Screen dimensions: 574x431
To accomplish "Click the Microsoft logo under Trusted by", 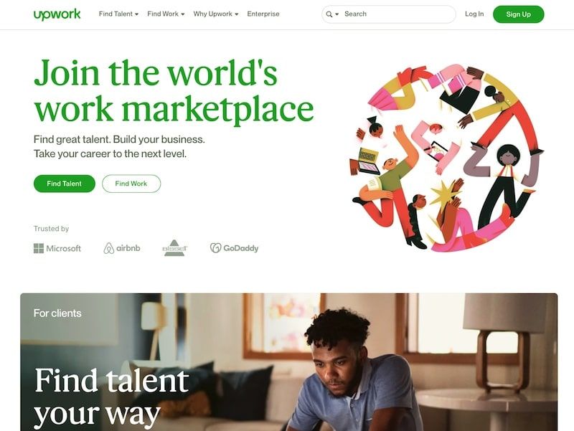I will [57, 248].
